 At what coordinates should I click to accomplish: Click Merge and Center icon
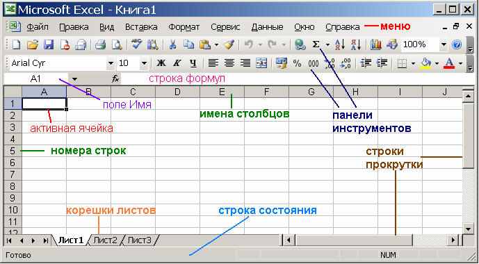(x=261, y=63)
